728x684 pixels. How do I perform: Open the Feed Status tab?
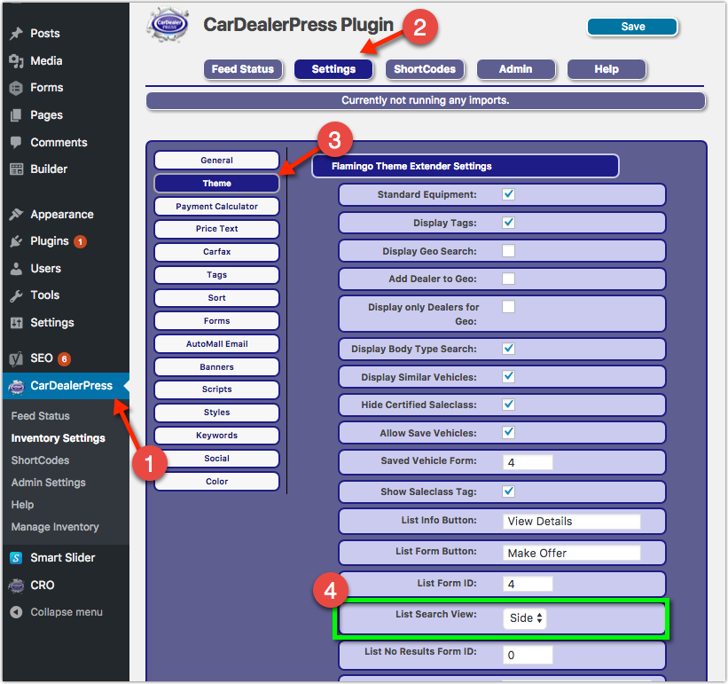pyautogui.click(x=243, y=69)
